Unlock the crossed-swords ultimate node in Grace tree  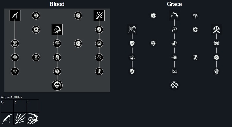tap(174, 86)
